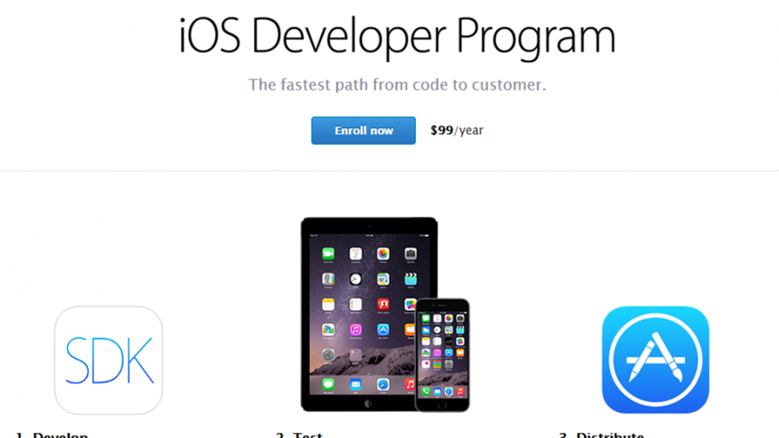This screenshot has height=438, width=779.
Task: Click Settings gear icon on the iPad
Action: (328, 355)
